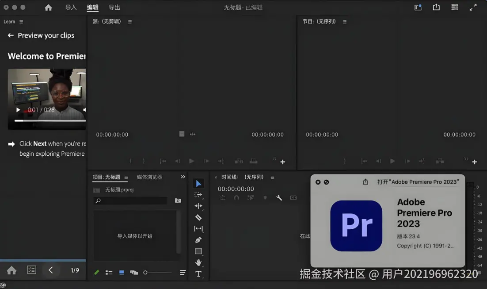Open the 时间线 panel menu
The width and height of the screenshot is (487, 289).
coord(272,177)
